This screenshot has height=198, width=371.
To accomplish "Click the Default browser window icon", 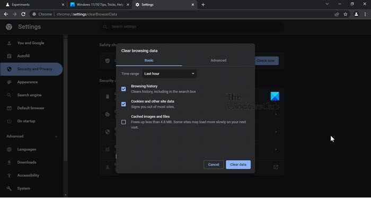I will [x=9, y=108].
